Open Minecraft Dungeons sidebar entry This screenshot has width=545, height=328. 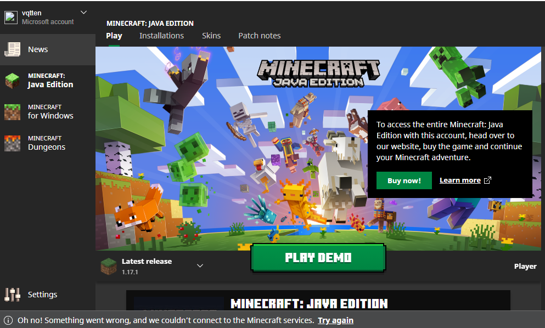(48, 143)
